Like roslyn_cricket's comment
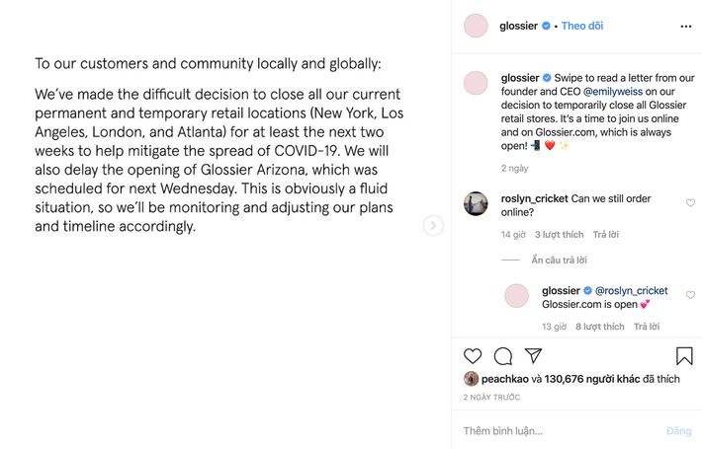The image size is (702, 449). click(690, 203)
